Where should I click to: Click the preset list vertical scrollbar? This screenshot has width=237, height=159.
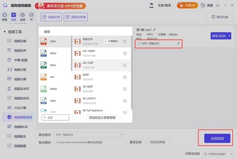(x=132, y=73)
